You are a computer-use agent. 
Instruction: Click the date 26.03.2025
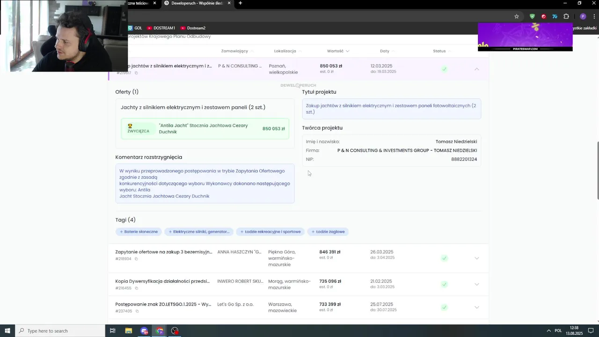pyautogui.click(x=381, y=252)
